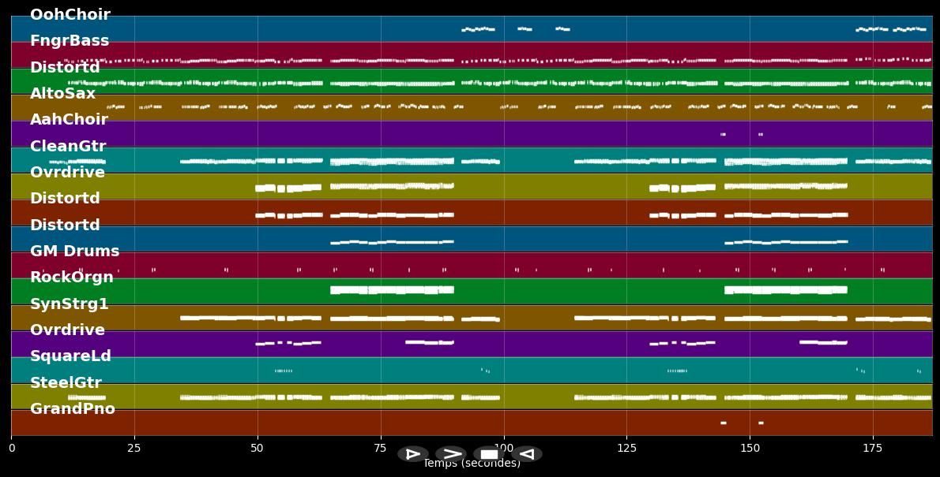940x477 pixels.
Task: Select the OohChoir track label
Action: tap(70, 15)
